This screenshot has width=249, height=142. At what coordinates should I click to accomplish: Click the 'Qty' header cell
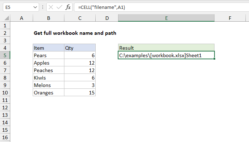(80, 48)
